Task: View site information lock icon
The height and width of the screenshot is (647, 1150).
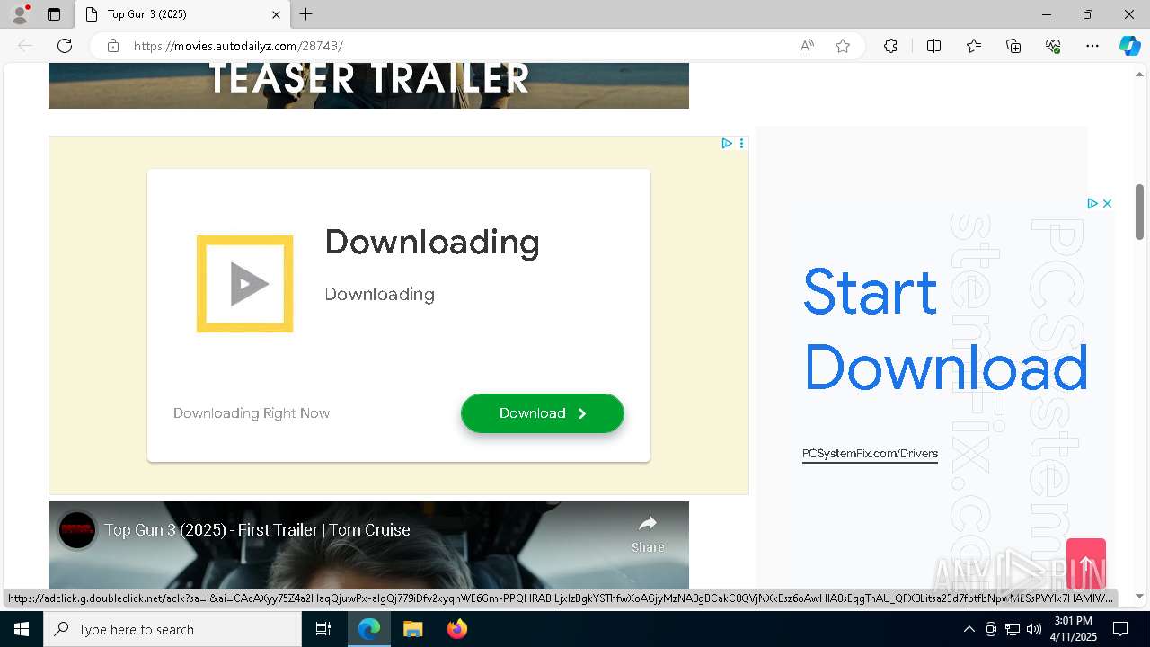Action: (x=113, y=46)
